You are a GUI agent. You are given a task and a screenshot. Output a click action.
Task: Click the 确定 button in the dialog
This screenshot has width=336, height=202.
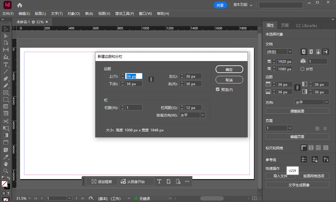229,69
